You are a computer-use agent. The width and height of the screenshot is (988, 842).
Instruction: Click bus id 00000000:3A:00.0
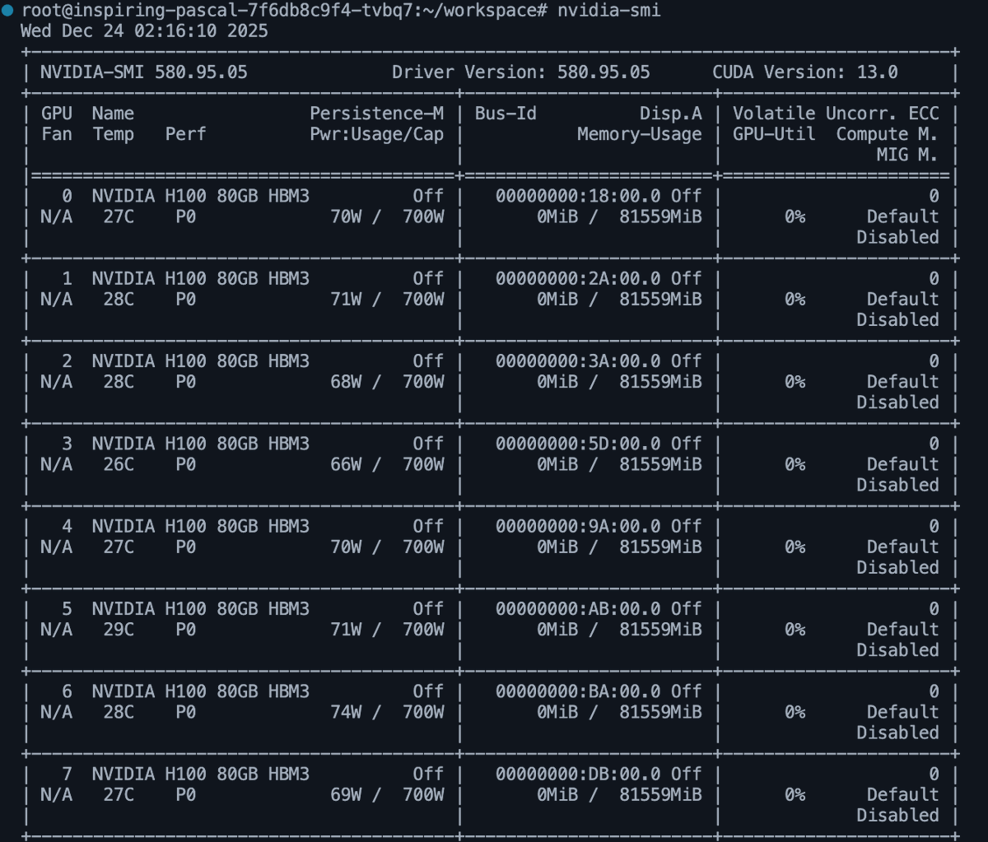coord(578,361)
